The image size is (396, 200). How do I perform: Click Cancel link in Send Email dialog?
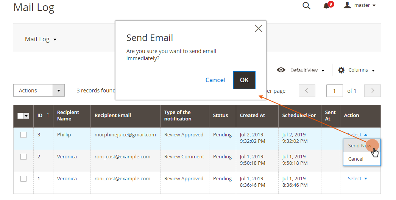(x=215, y=80)
